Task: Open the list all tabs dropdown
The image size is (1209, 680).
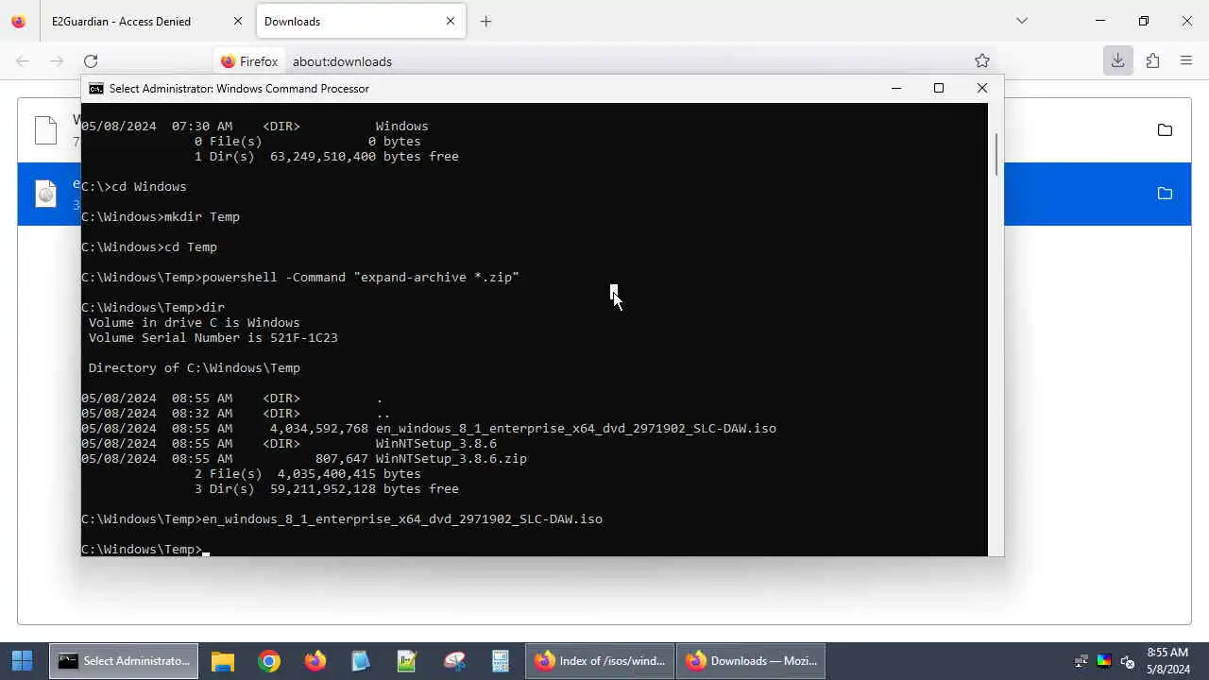Action: (1021, 21)
